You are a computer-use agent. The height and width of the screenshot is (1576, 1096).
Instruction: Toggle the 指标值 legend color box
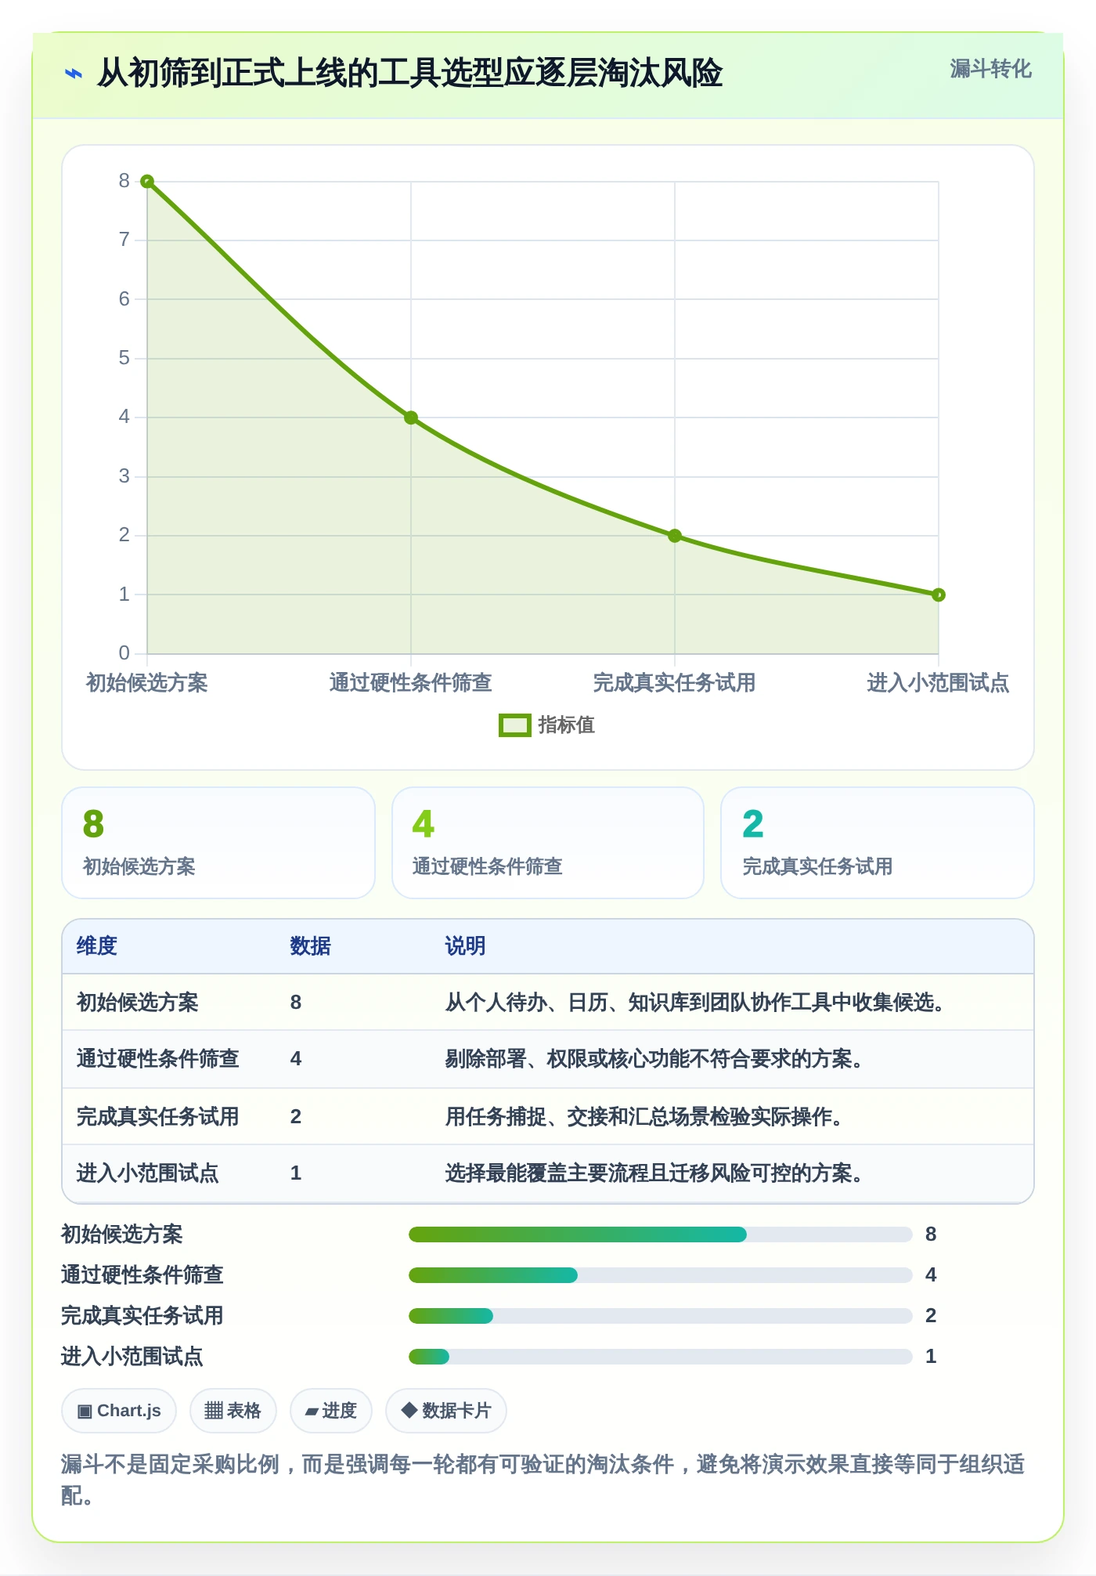coord(514,725)
